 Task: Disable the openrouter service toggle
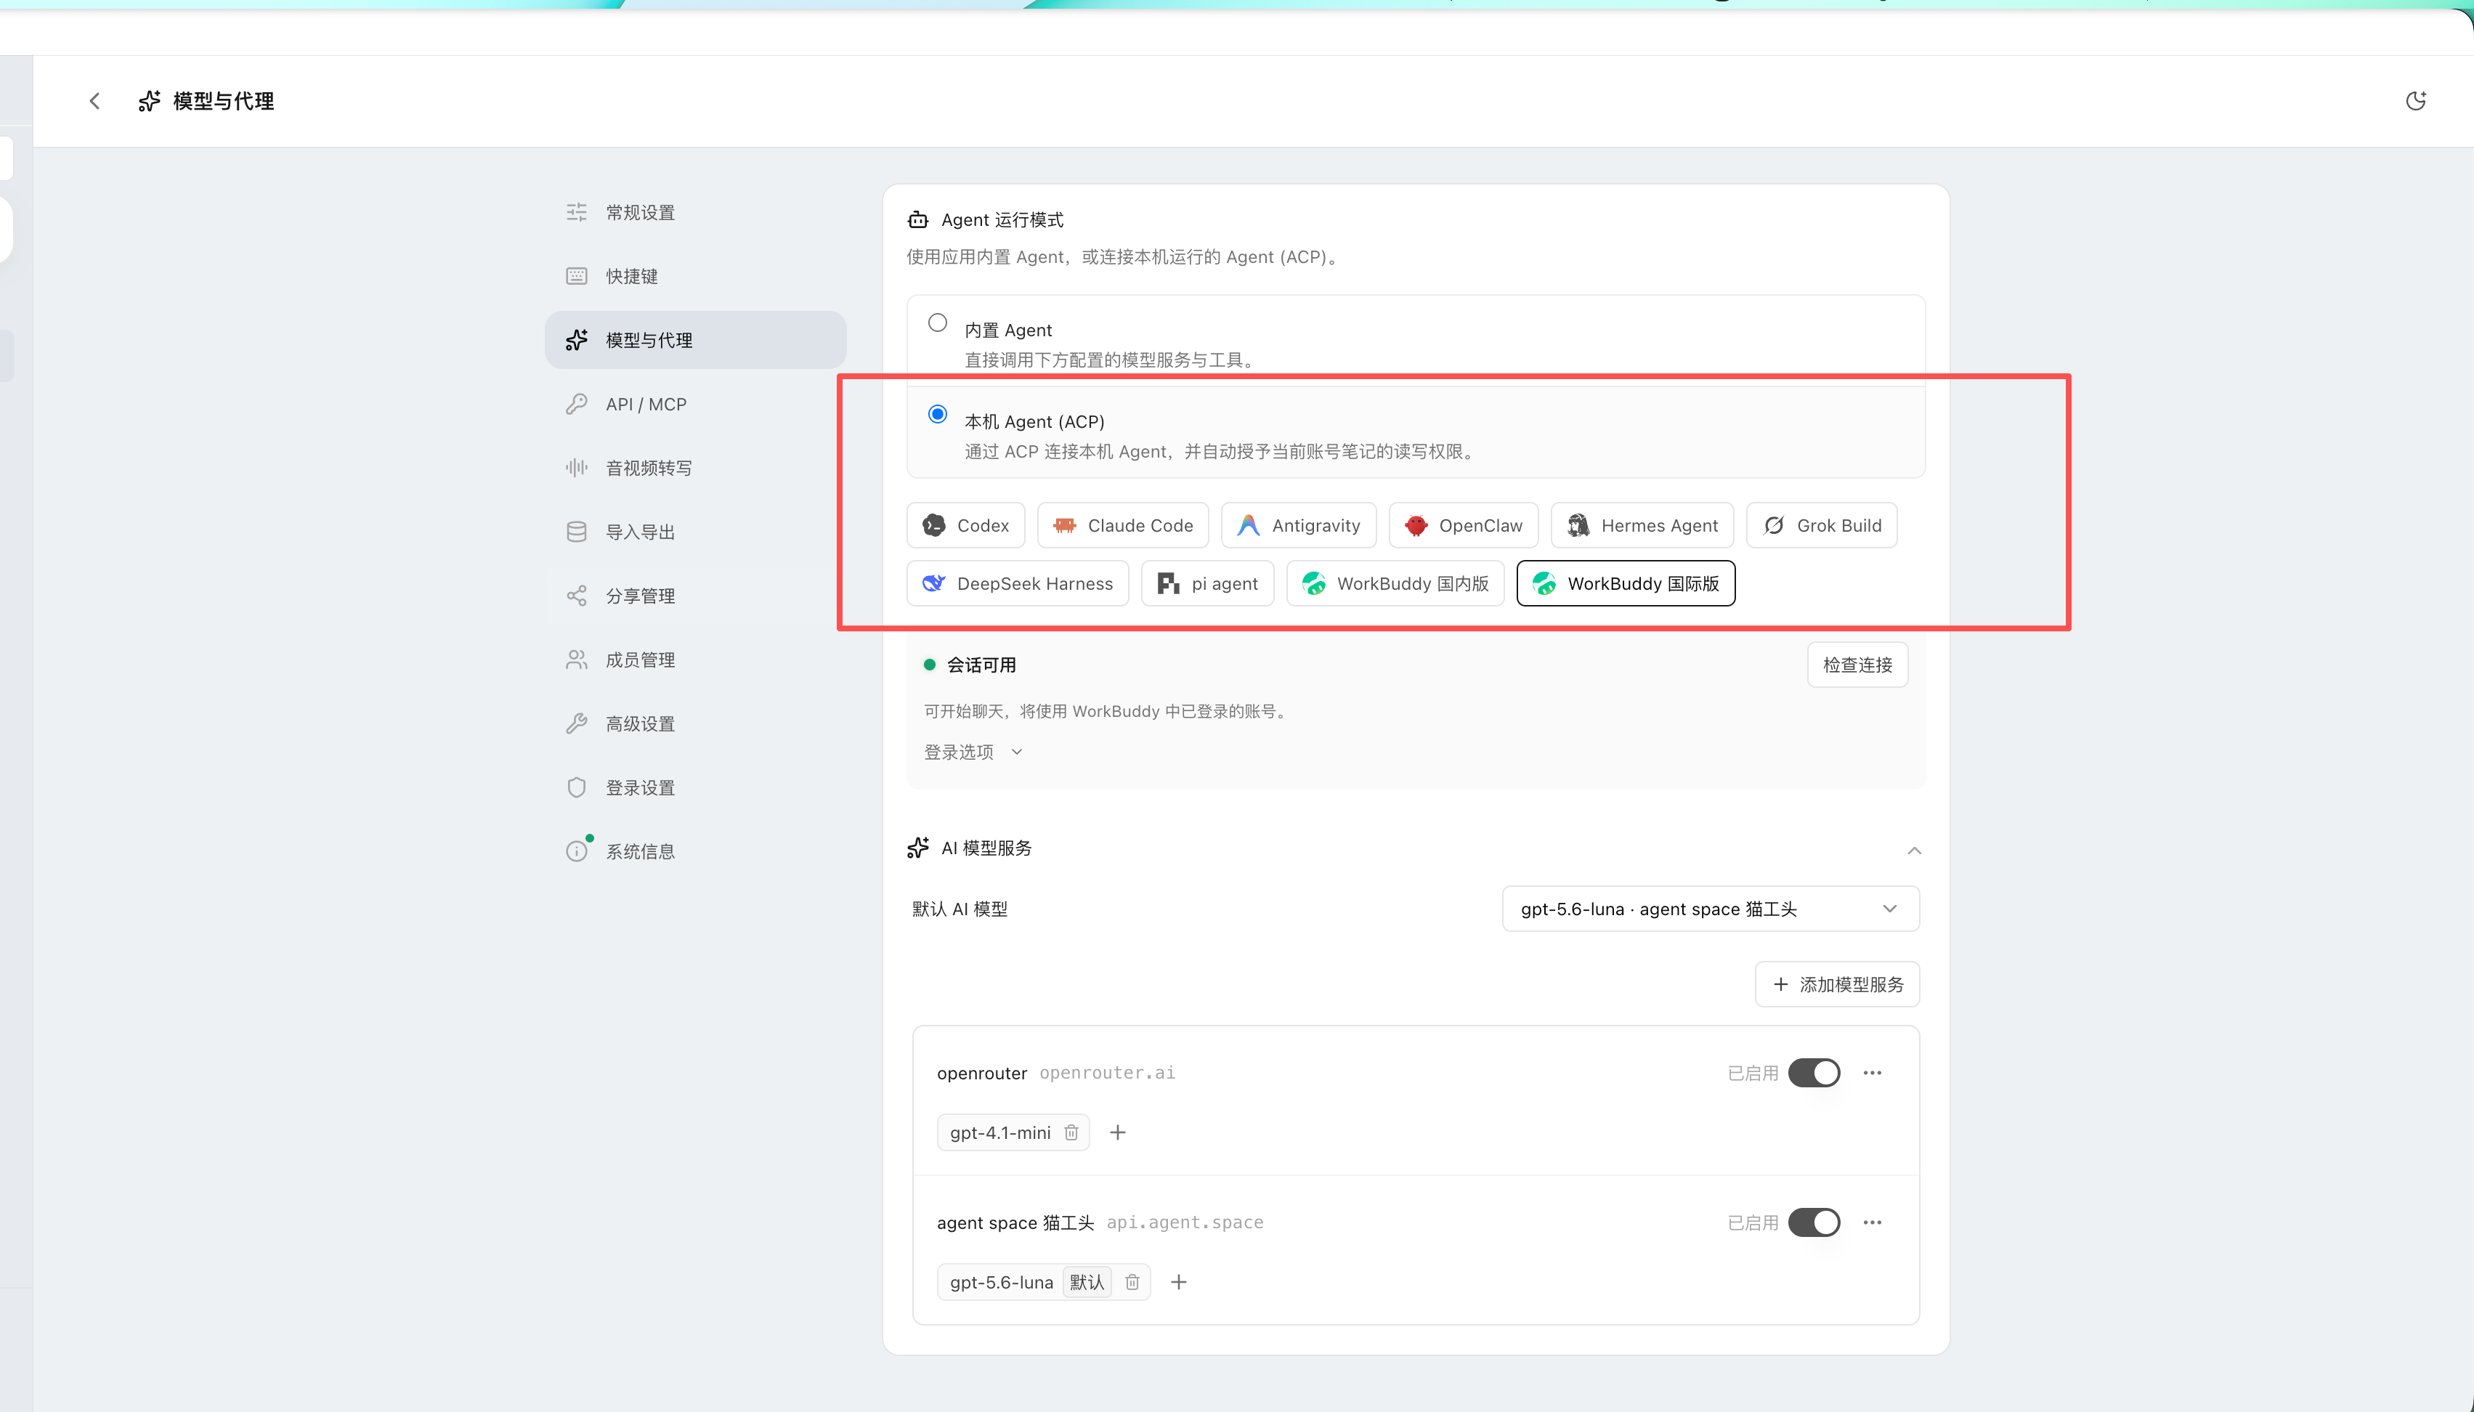point(1814,1073)
